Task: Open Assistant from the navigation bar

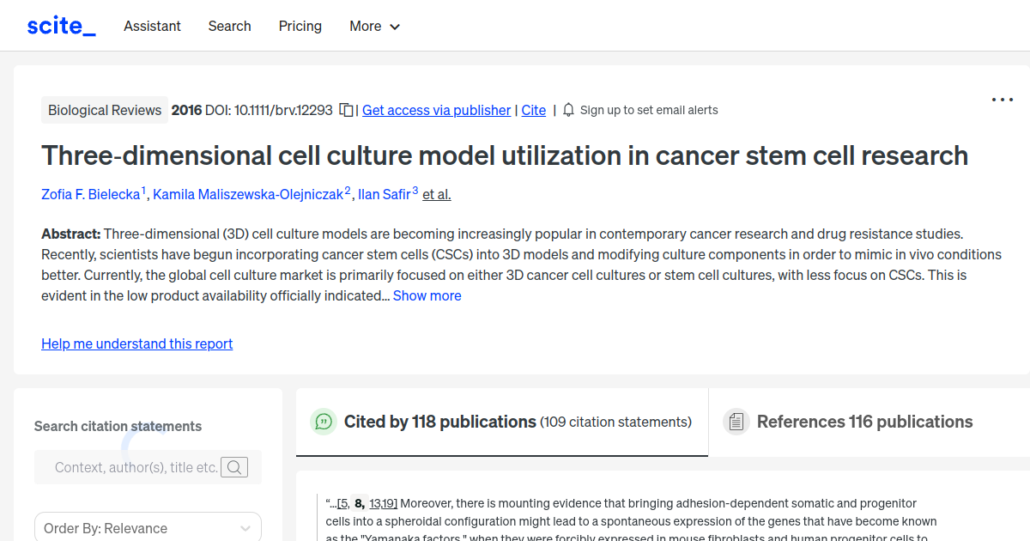Action: (152, 27)
